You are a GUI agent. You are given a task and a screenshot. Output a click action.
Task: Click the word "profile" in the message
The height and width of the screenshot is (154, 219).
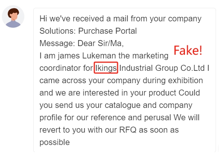click(51, 118)
